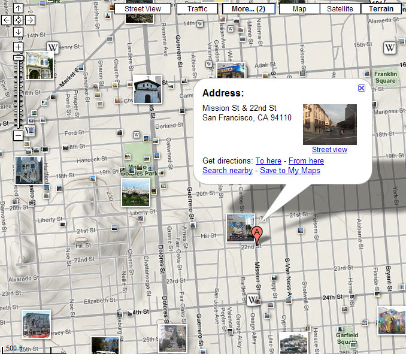
Task: Click the small photo icon by Franklin Square
Action: click(367, 74)
